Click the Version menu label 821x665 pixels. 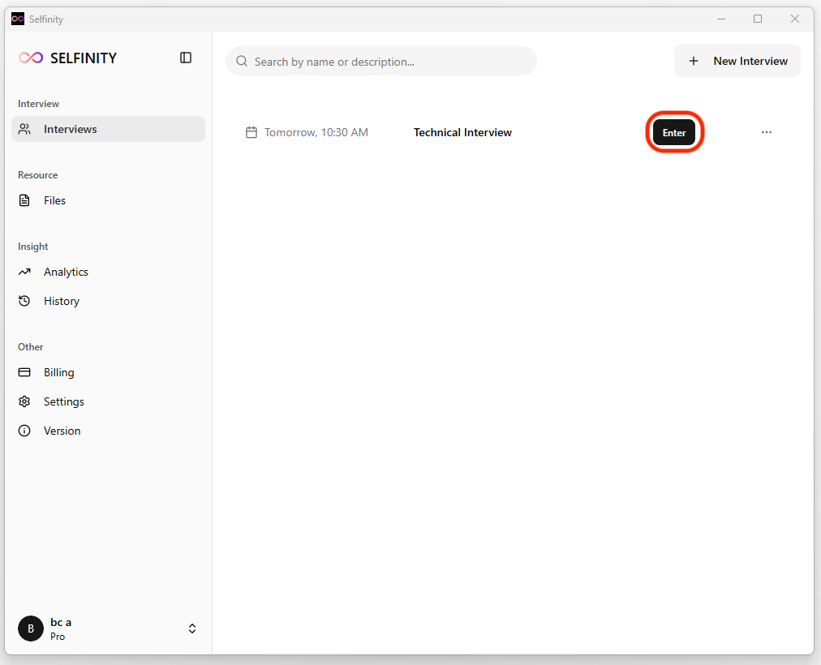62,431
